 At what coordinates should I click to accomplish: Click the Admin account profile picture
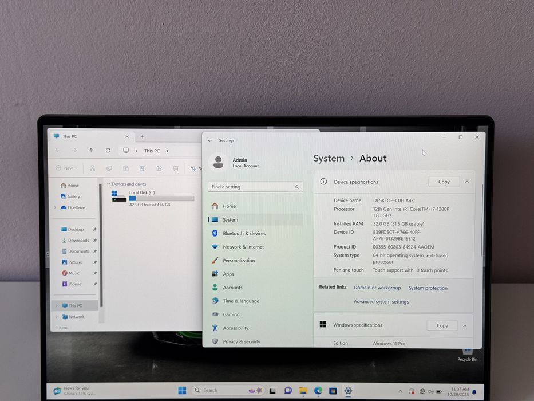pyautogui.click(x=218, y=162)
